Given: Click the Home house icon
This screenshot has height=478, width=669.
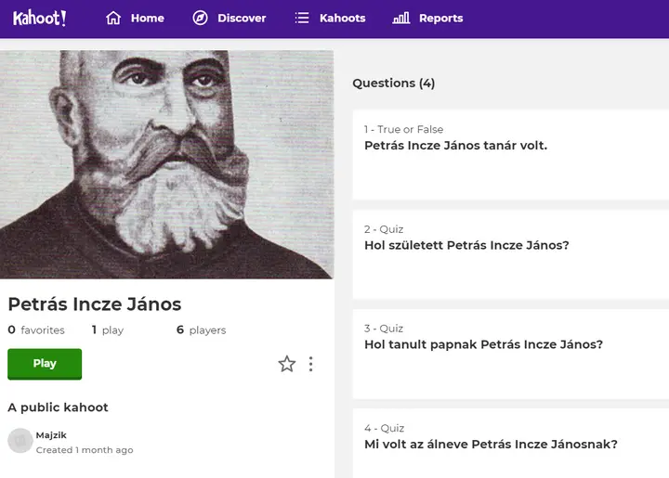Looking at the screenshot, I should (x=113, y=18).
